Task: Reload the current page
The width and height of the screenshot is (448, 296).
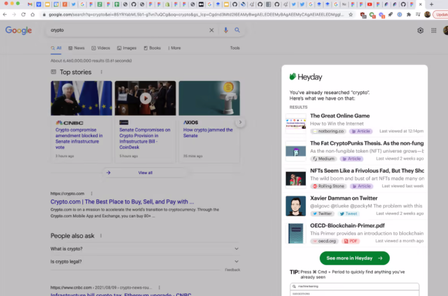Action: click(24, 14)
